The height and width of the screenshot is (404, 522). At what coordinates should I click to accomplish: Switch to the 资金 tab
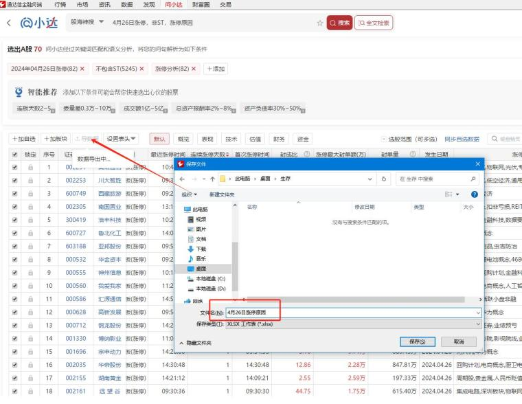coord(303,139)
